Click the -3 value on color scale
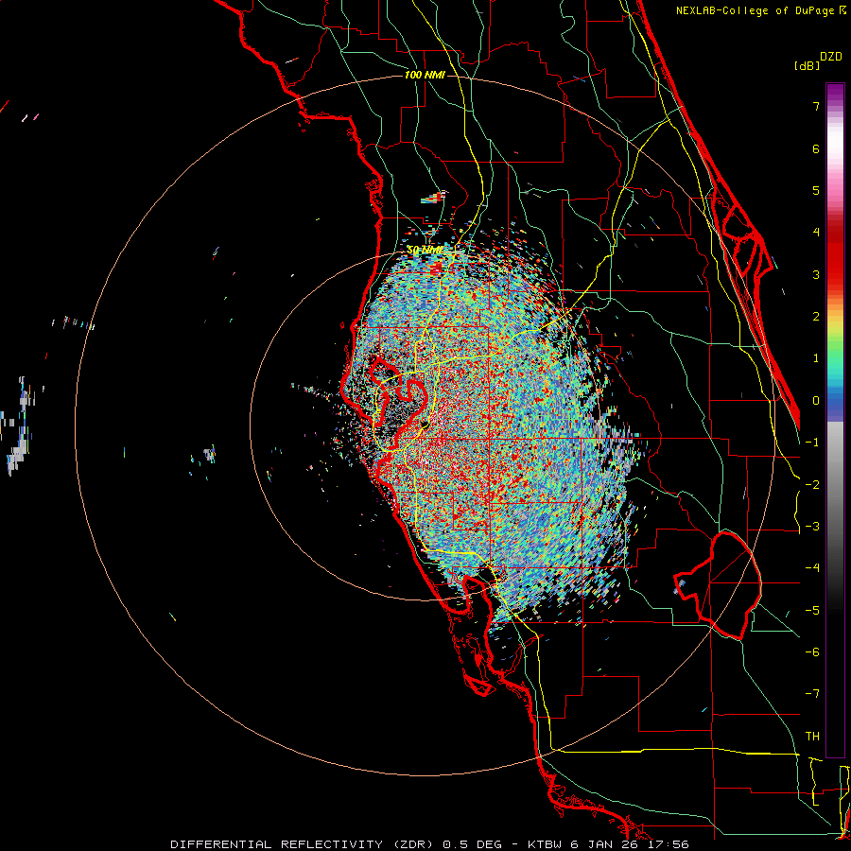 point(812,527)
